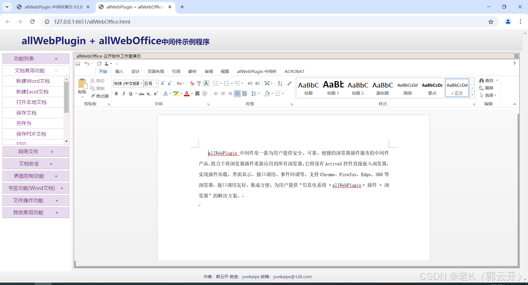This screenshot has height=285, width=528.
Task: Click the phonetic guide (wén) icon
Action: point(199,83)
